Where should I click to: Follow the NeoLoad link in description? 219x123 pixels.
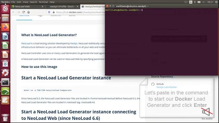tap(26, 43)
